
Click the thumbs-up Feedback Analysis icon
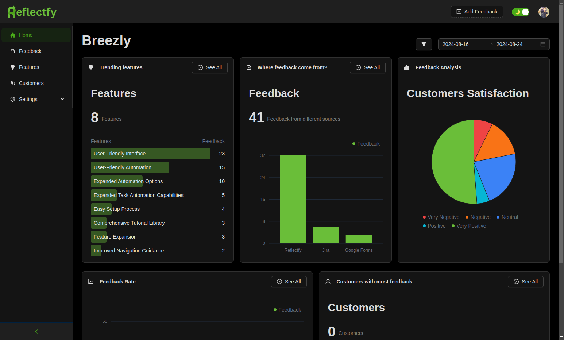coord(407,67)
